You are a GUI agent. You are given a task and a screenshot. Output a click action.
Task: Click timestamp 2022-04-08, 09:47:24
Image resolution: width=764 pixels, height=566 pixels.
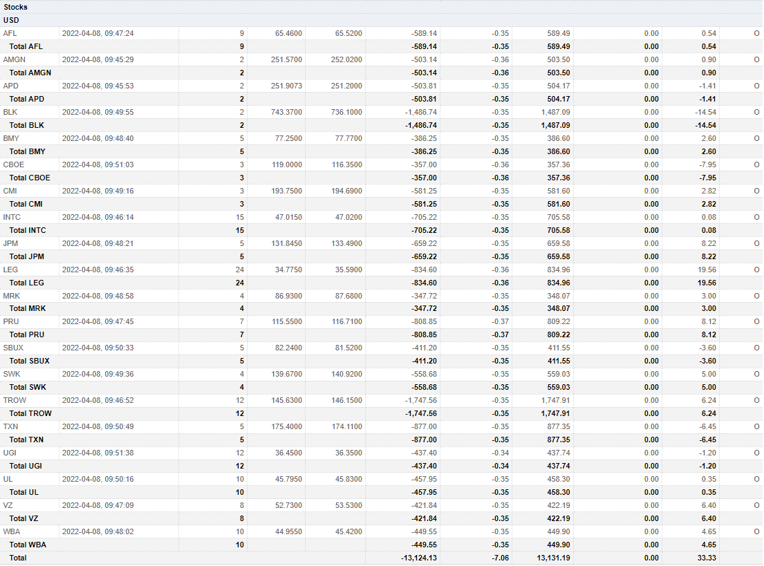click(98, 34)
